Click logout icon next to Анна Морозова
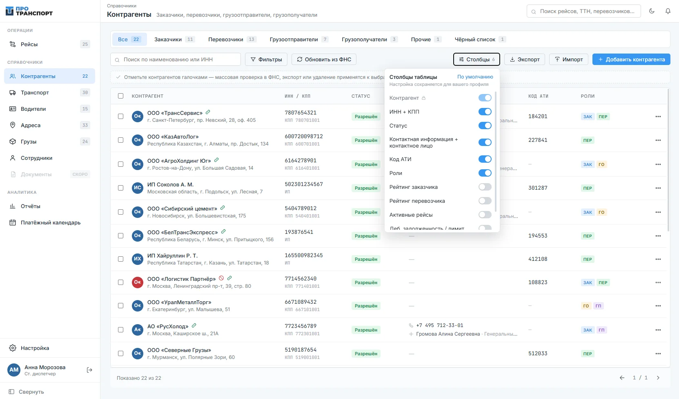This screenshot has height=399, width=679. pos(89,370)
